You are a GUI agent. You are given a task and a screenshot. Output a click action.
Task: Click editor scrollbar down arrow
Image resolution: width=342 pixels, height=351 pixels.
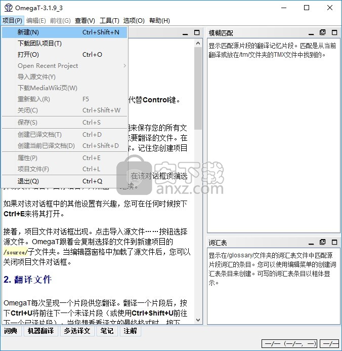click(198, 320)
